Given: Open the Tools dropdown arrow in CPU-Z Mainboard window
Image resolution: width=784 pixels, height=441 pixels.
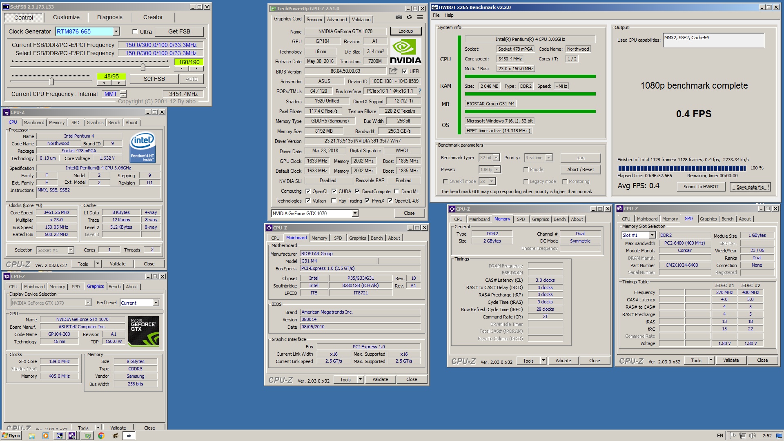Looking at the screenshot, I should tap(360, 379).
